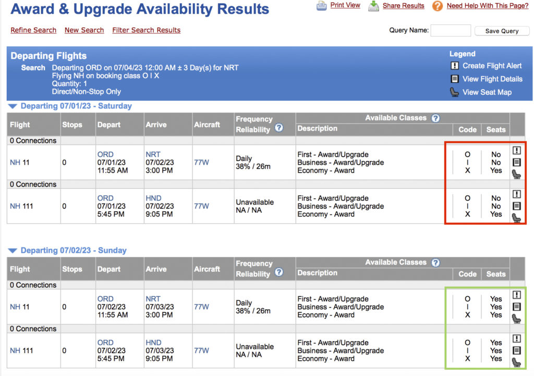Open seat map for NH 11 on 07/02/23
Viewport: 534px width, 376px height.
pos(516,318)
